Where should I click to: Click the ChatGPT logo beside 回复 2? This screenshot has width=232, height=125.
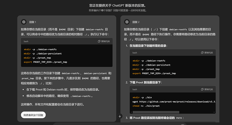tap(127, 22)
